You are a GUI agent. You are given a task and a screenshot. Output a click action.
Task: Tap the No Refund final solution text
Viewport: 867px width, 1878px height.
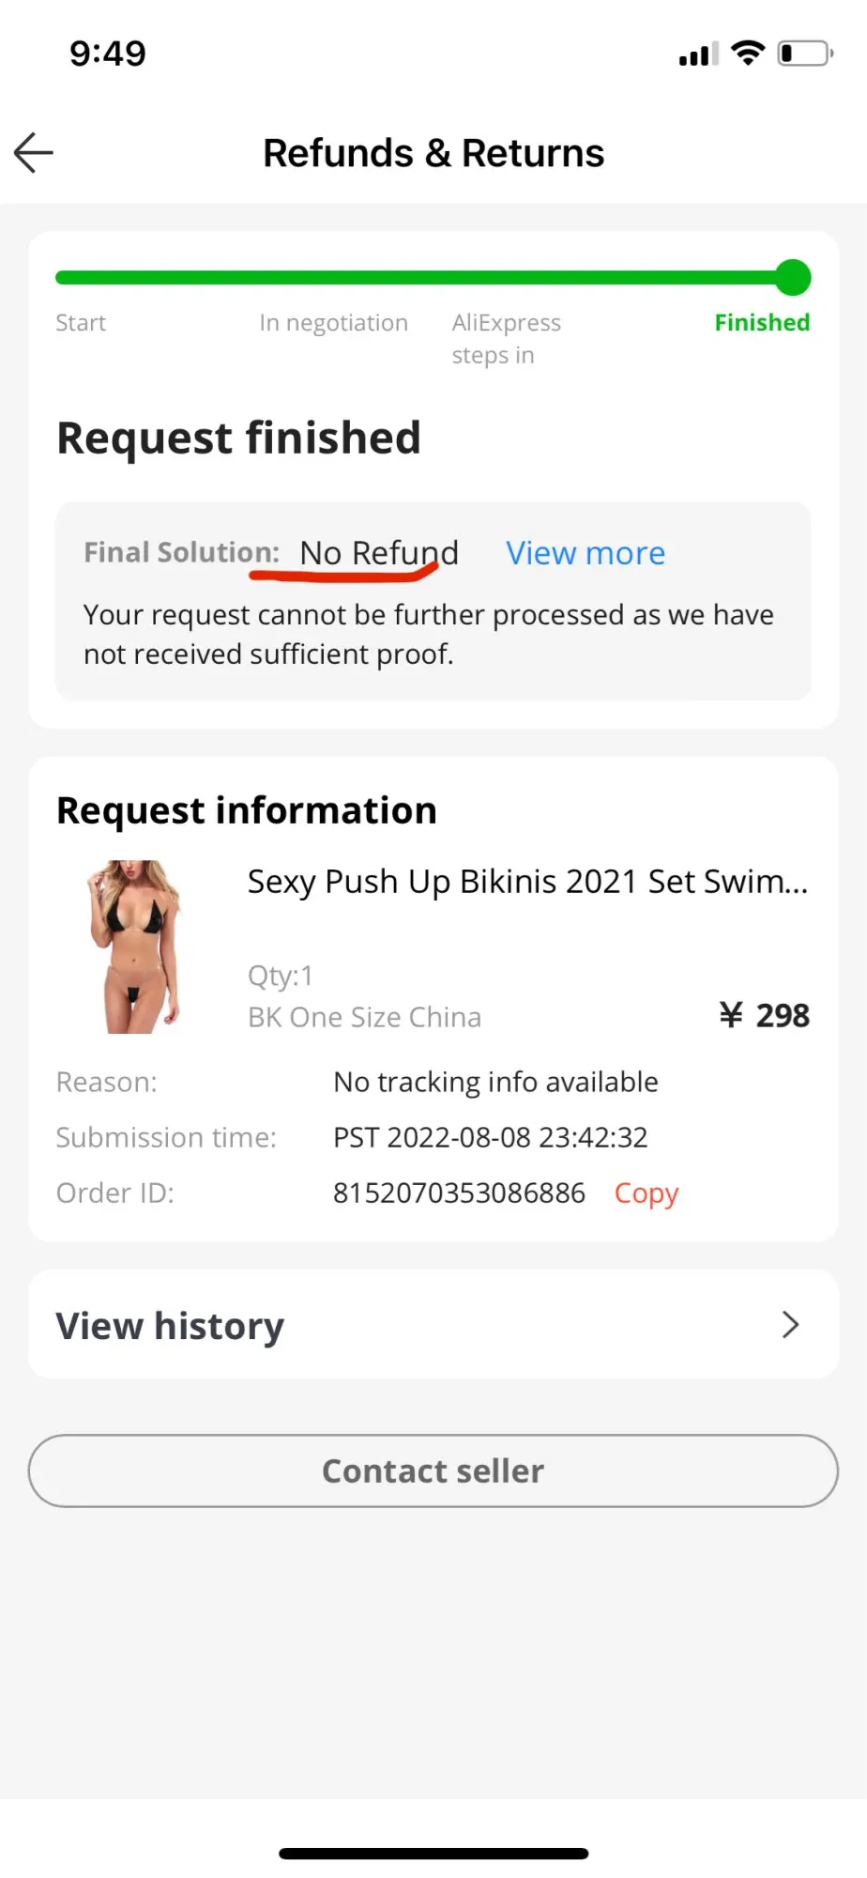[x=379, y=553]
